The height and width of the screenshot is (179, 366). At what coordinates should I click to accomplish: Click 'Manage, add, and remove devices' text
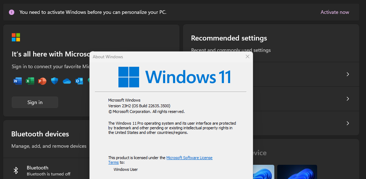pos(49,146)
